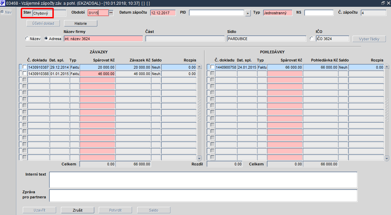Click the Uzavřít button
Viewport: 391px width, 215px height.
click(x=39, y=210)
